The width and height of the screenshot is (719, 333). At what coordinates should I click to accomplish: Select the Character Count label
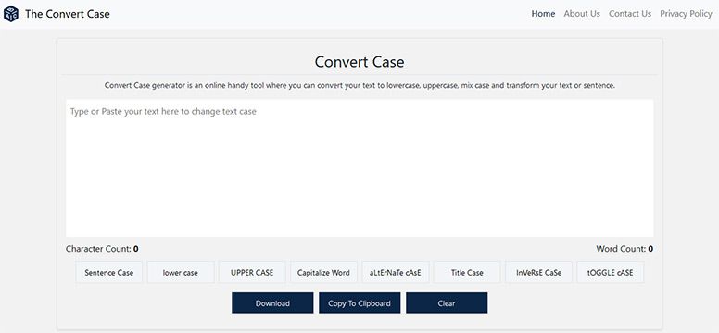pos(102,249)
